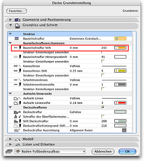
Task: Open the Bauteilschraffur Hintergrundstift white swatch
Action: pyautogui.click(x=120, y=57)
